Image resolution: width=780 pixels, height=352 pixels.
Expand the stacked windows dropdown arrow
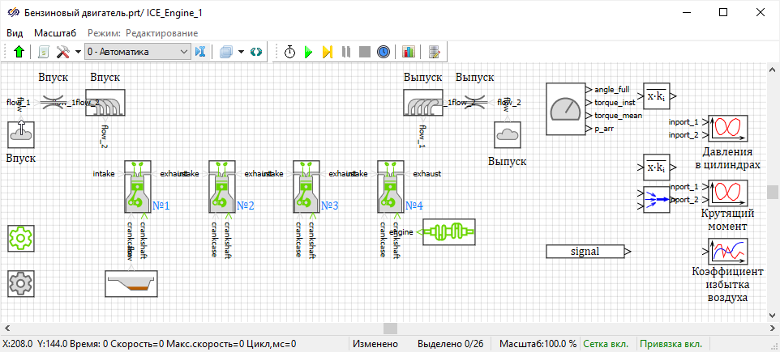tap(241, 52)
